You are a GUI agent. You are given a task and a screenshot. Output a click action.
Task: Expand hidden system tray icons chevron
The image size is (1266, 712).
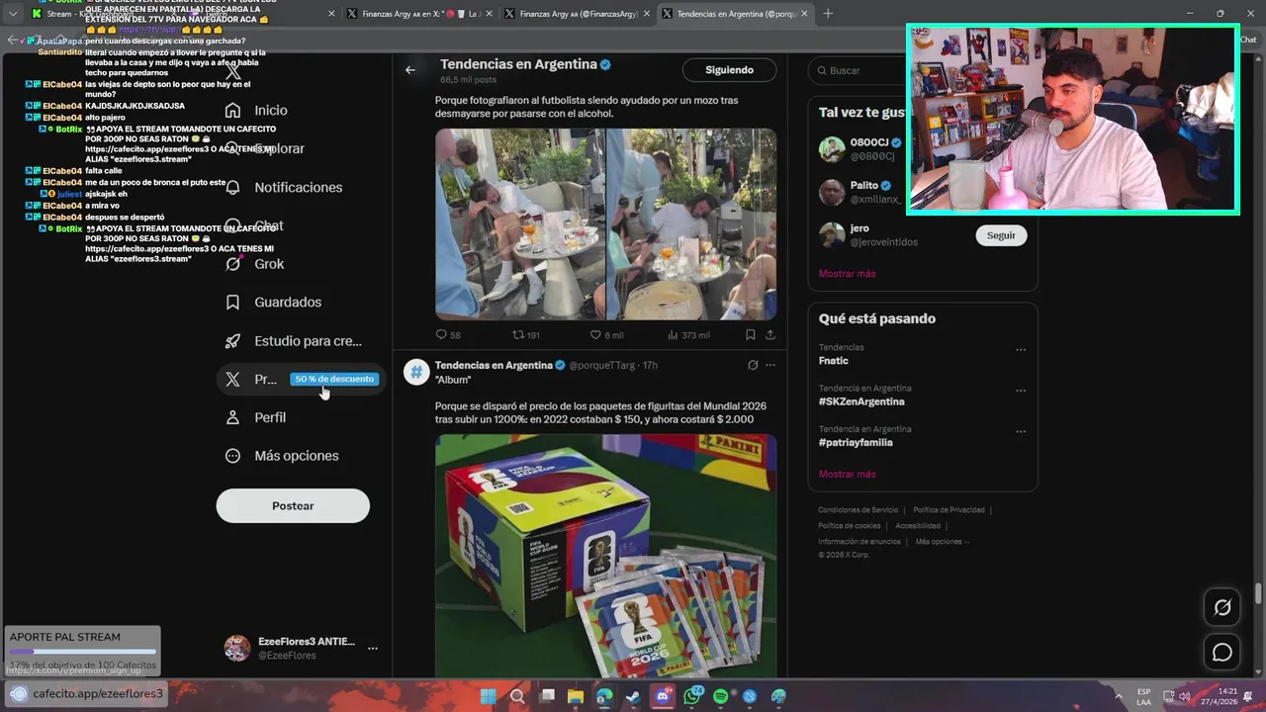pyautogui.click(x=1119, y=696)
